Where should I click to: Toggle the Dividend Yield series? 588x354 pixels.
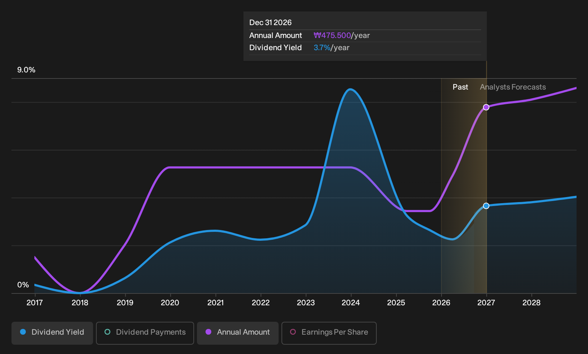[52, 333]
